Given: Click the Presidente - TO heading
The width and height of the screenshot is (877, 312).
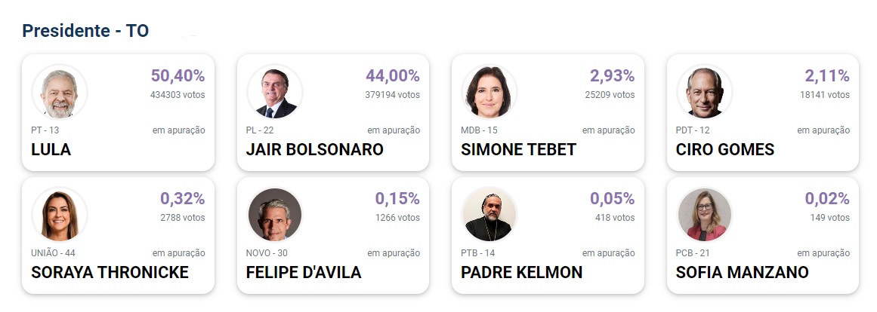Looking at the screenshot, I should pos(85,31).
